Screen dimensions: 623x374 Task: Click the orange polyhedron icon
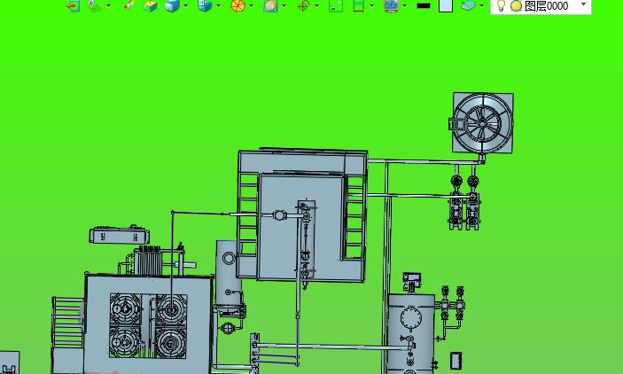(238, 5)
